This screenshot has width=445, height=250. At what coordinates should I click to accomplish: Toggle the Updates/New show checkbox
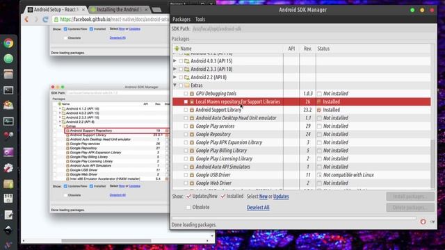(x=188, y=196)
